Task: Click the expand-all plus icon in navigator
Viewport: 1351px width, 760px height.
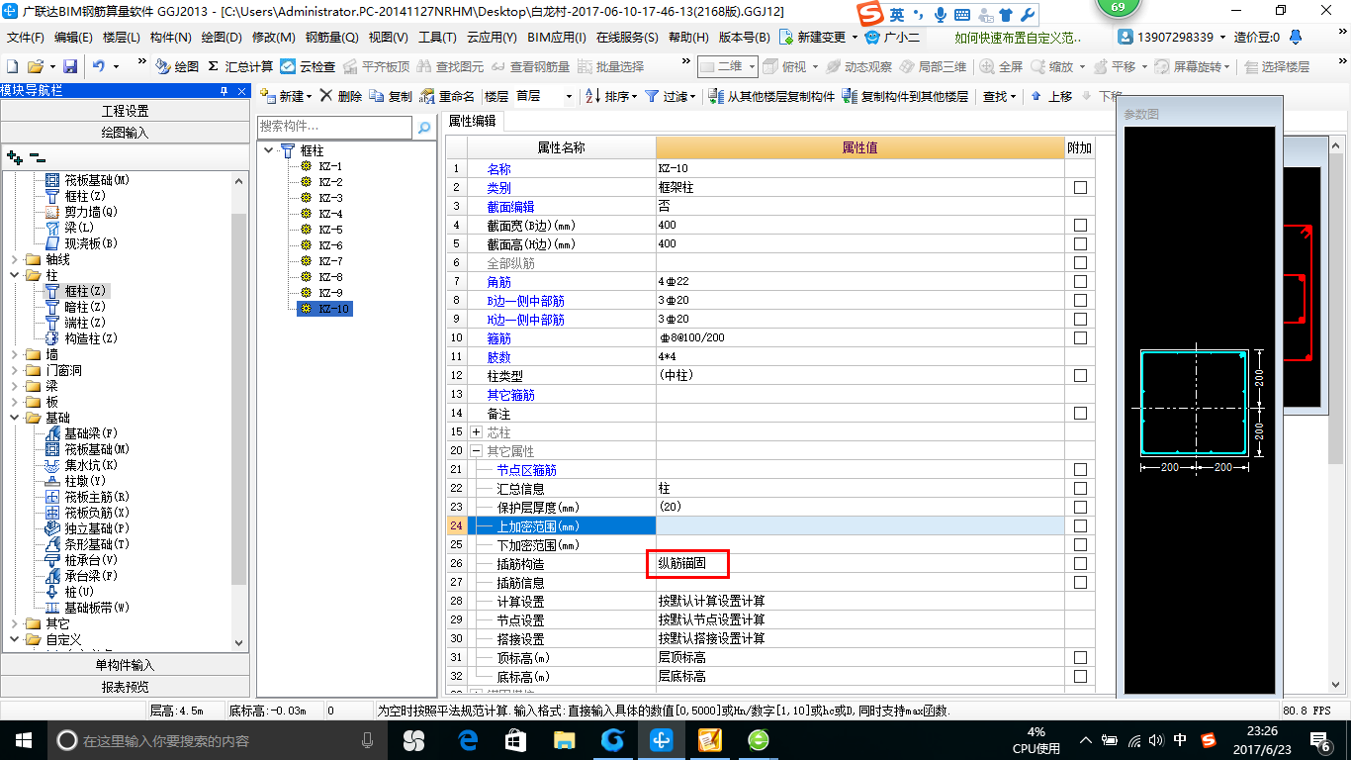Action: tap(14, 156)
